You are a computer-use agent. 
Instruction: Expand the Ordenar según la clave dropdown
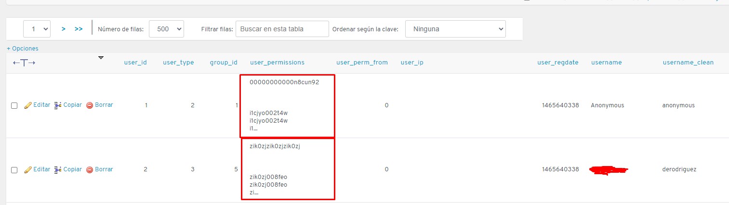point(455,29)
